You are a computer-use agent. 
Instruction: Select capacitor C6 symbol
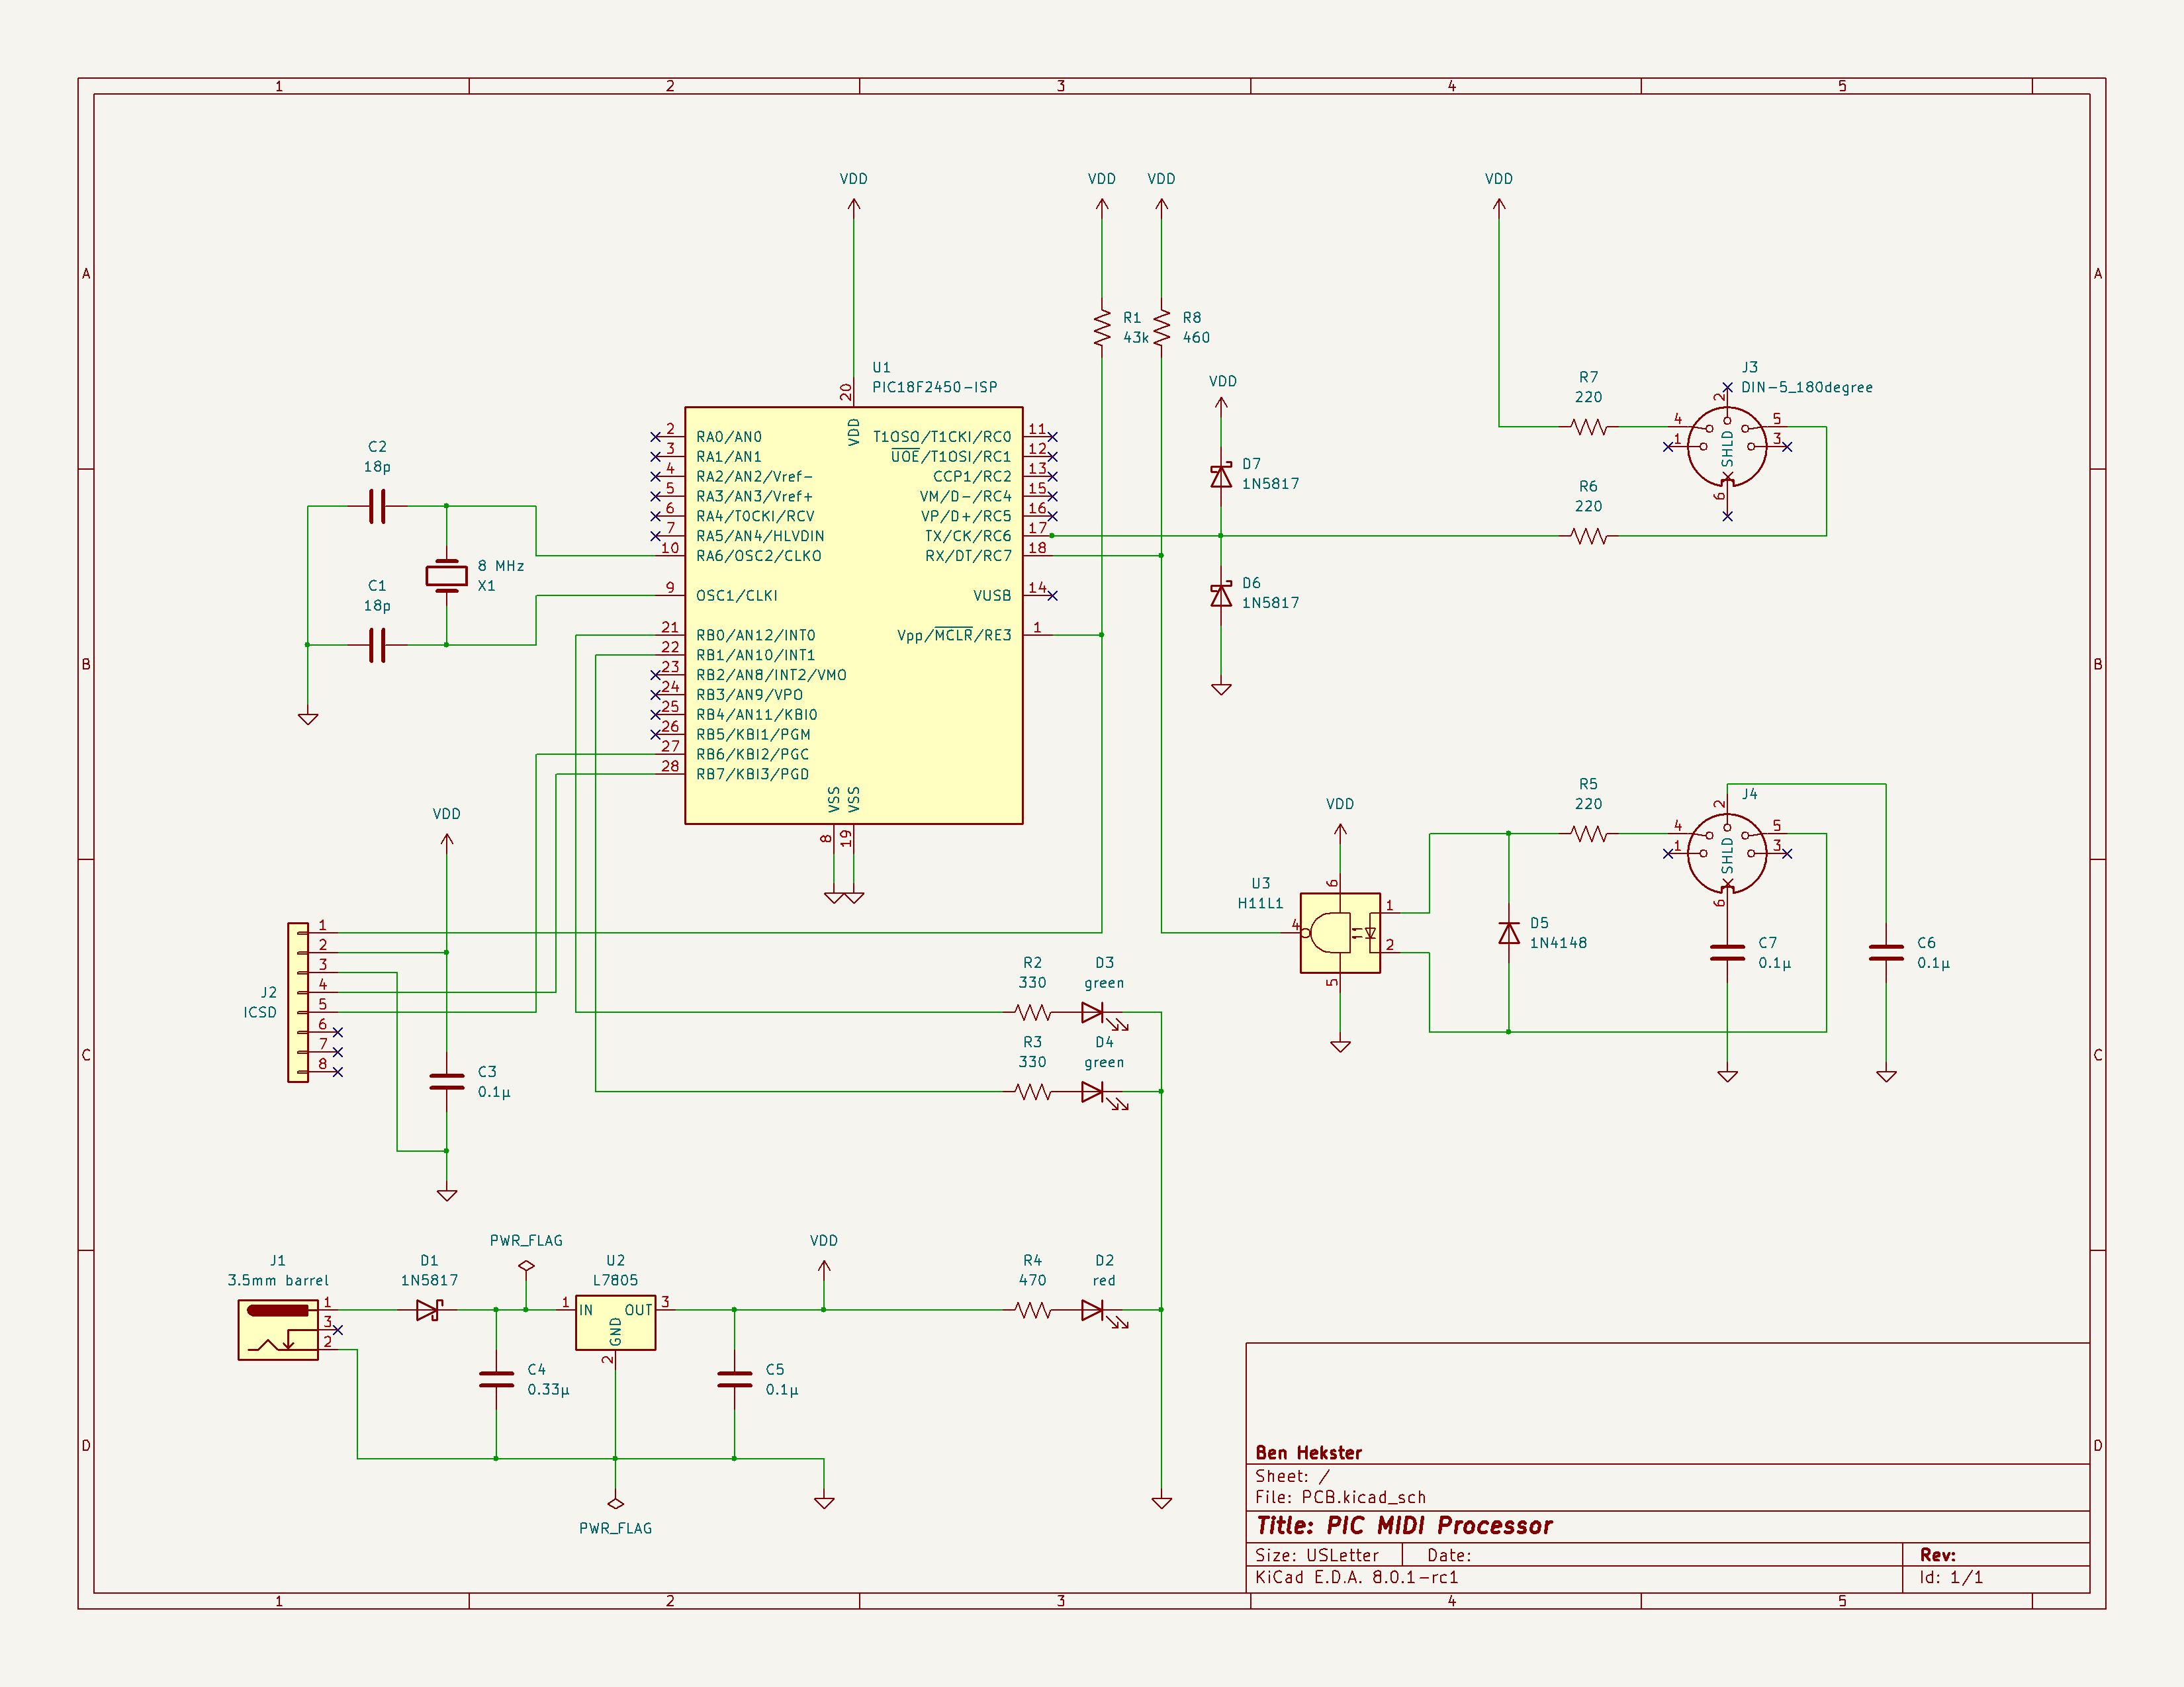pyautogui.click(x=1886, y=953)
